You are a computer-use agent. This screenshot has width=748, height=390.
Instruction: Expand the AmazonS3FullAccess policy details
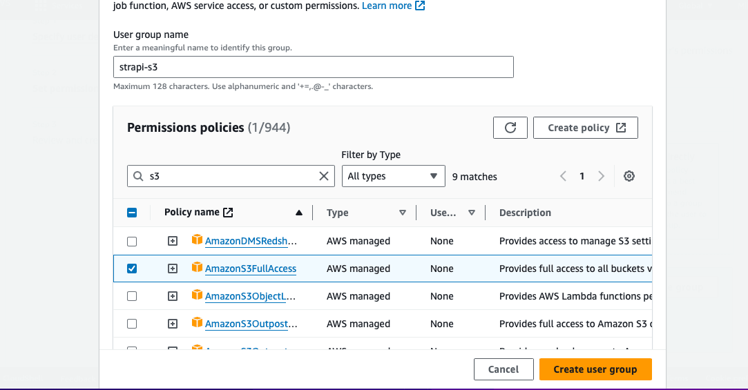tap(173, 269)
